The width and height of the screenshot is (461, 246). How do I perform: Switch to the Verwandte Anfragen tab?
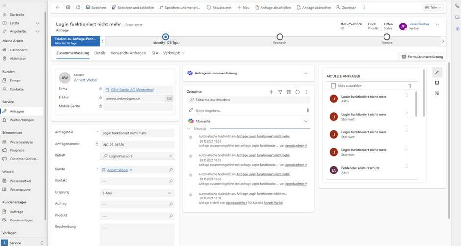point(128,53)
